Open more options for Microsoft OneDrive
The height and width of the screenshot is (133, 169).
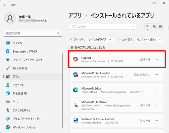point(156,105)
